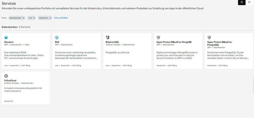Click the ElephantSQL service icon
Image resolution: width=254 pixels, height=118 pixels.
(108, 38)
